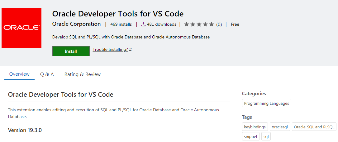Open the Trouble Installing? link
Image resolution: width=338 pixels, height=142 pixels.
[110, 49]
